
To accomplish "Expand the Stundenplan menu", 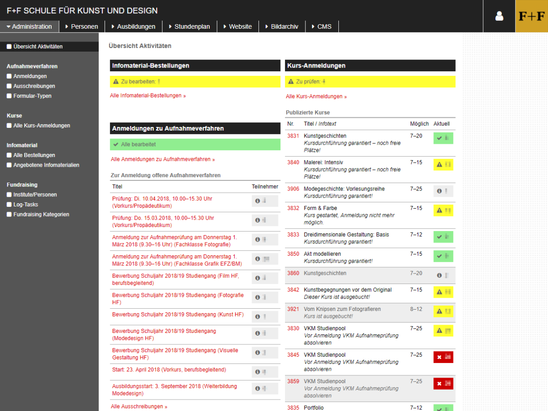I will 190,26.
